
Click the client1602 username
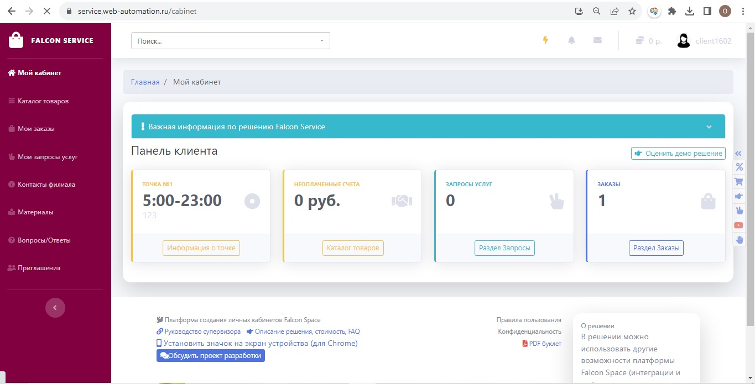click(x=714, y=41)
